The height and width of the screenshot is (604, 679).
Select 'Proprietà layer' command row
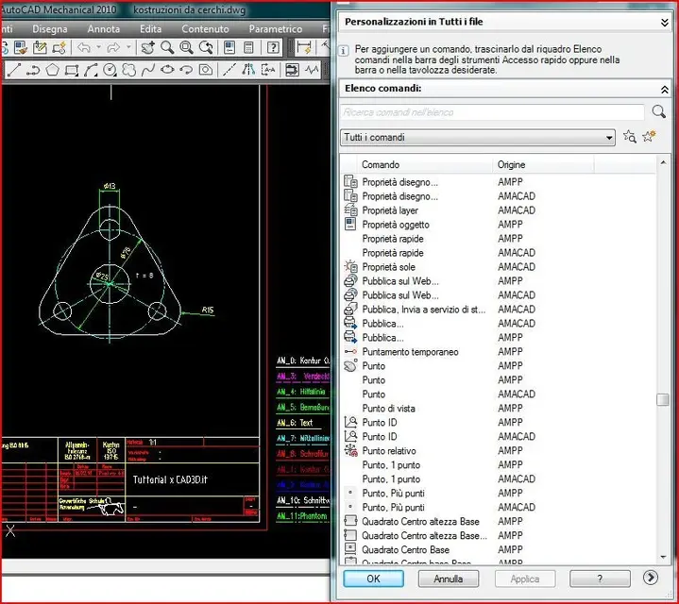498,210
